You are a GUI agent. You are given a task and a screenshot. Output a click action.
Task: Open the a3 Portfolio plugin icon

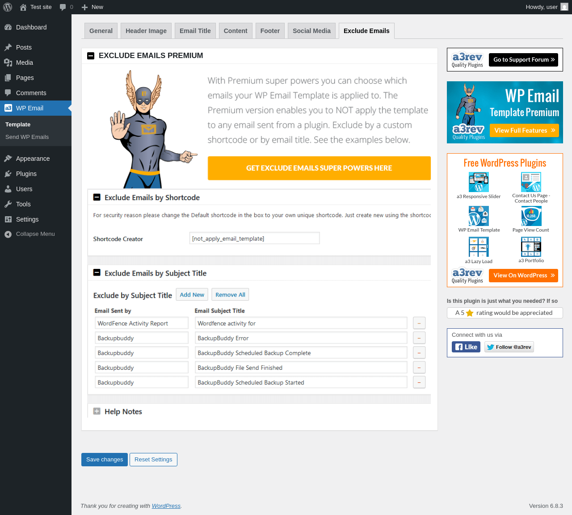[x=531, y=247]
